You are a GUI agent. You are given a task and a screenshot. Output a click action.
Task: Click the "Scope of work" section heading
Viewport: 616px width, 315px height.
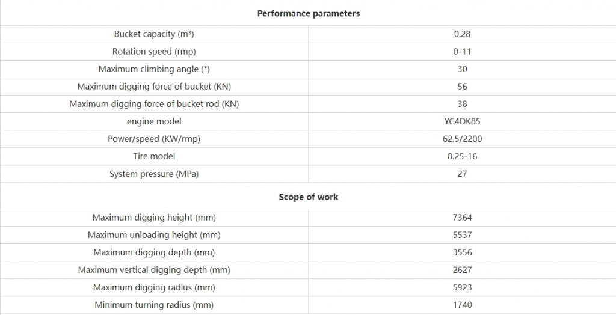click(308, 197)
